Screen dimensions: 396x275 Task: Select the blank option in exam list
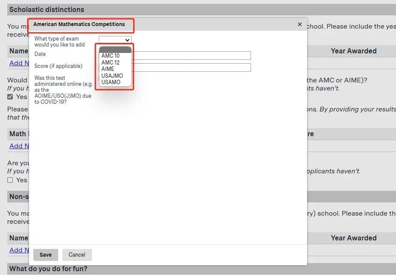click(115, 50)
